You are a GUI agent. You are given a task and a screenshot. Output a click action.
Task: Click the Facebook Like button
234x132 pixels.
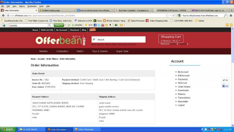[225, 86]
